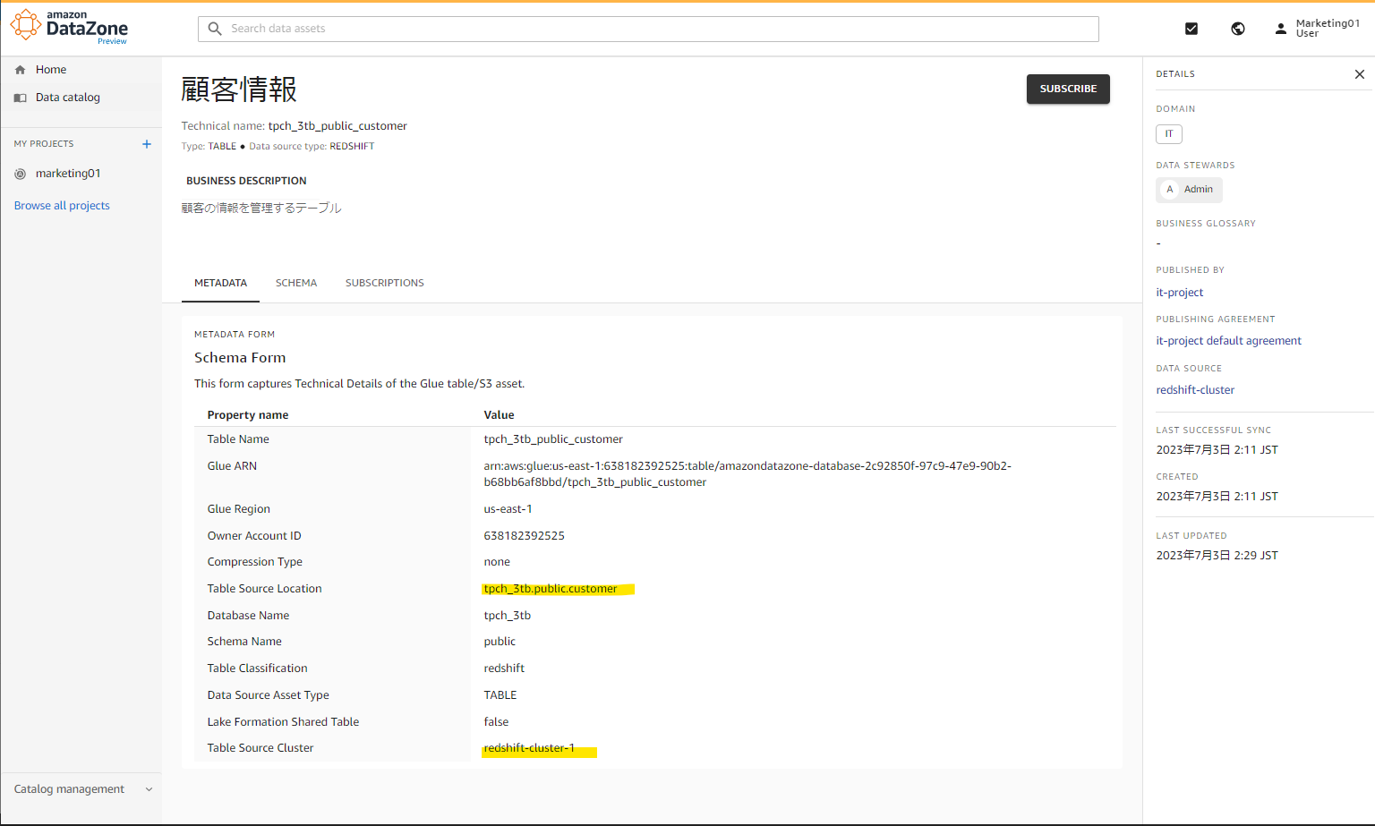Screen dimensions: 1375x826
Task: Switch to the SUBSCRIPTIONS tab
Action: click(x=385, y=283)
